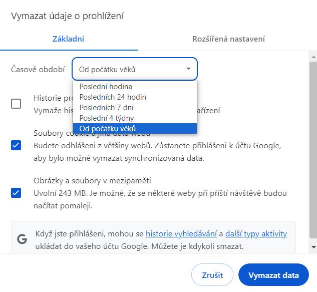Enable the browsing history checkbox
The image size is (317, 292).
click(16, 104)
